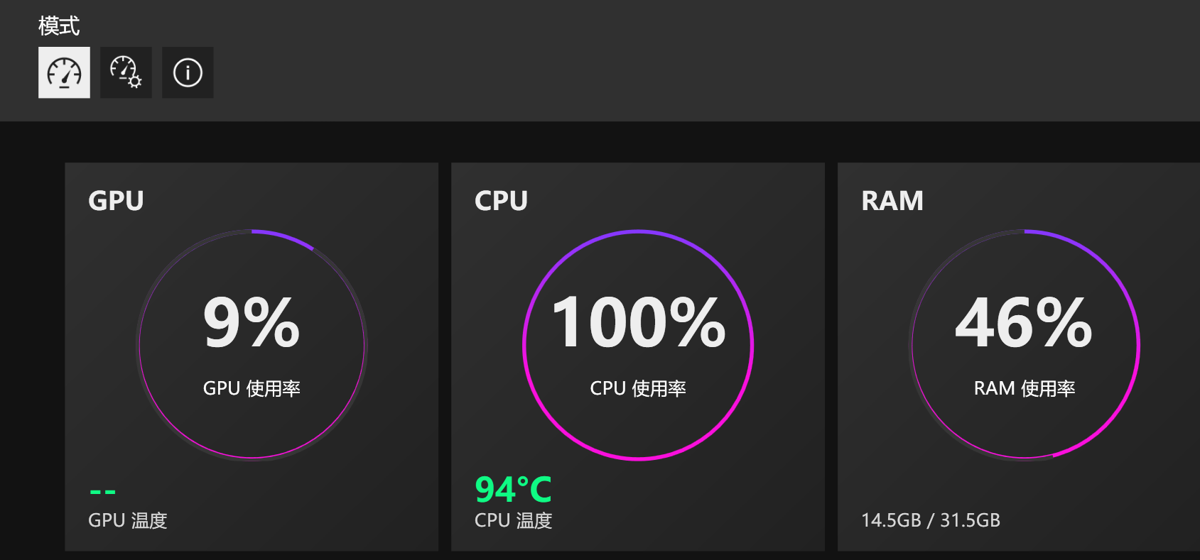Click the CPU 温度 label
The width and height of the screenshot is (1200, 560).
513,520
